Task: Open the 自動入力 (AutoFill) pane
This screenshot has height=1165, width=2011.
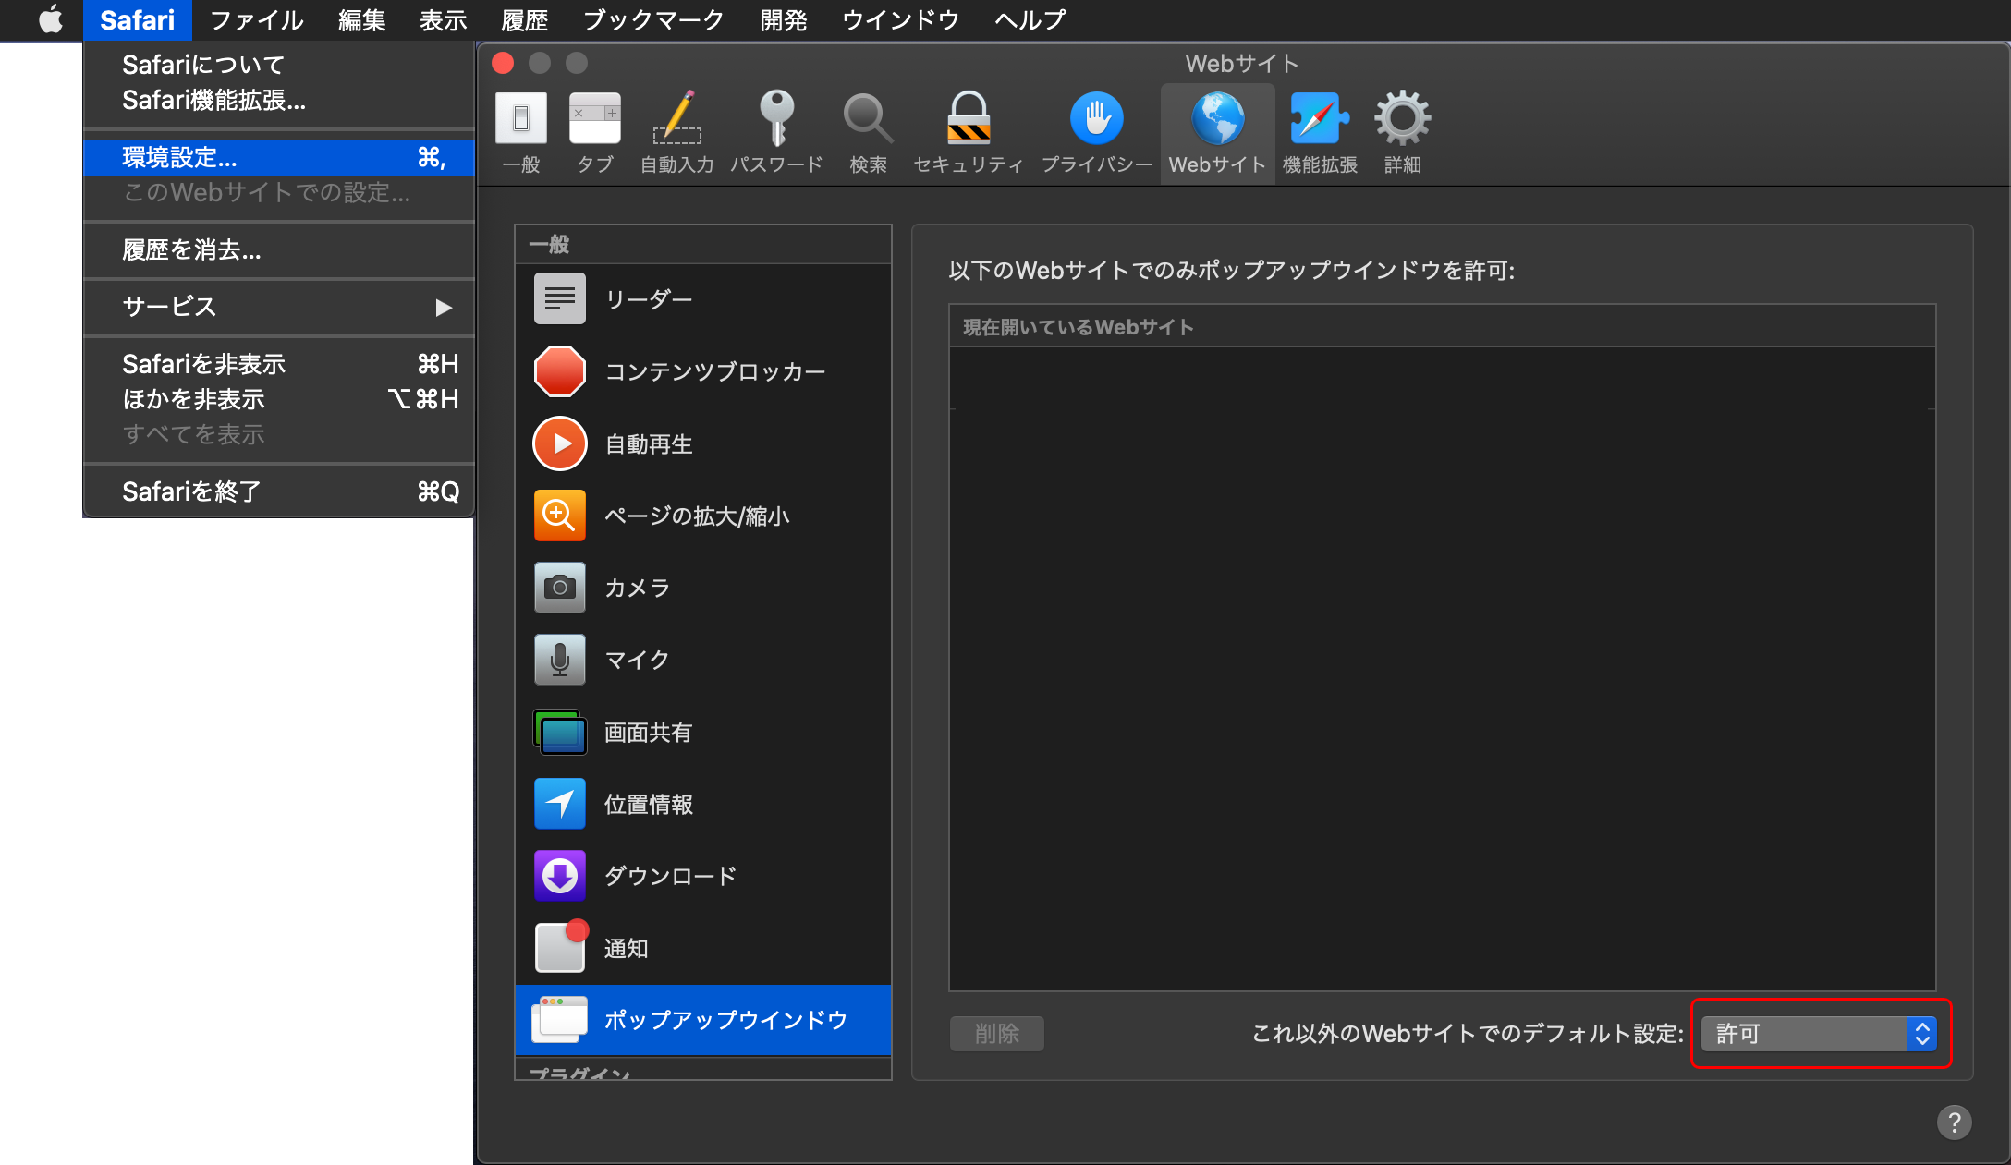Action: tap(677, 133)
